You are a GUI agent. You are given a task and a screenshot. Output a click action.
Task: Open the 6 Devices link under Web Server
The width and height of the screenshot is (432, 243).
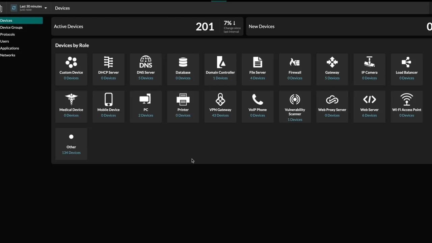tap(370, 115)
